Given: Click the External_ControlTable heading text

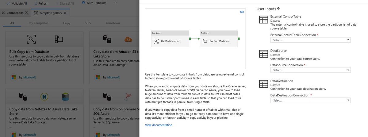Looking at the screenshot, I should (286, 16).
